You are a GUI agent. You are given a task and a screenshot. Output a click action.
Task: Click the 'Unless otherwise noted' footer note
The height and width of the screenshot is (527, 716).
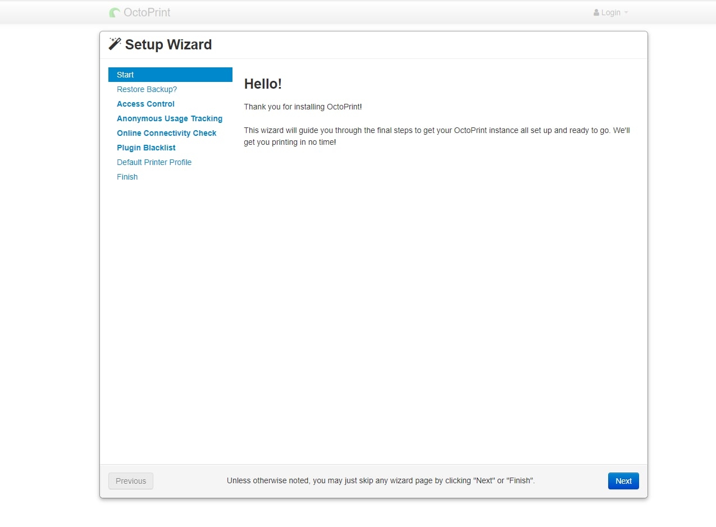pyautogui.click(x=381, y=481)
